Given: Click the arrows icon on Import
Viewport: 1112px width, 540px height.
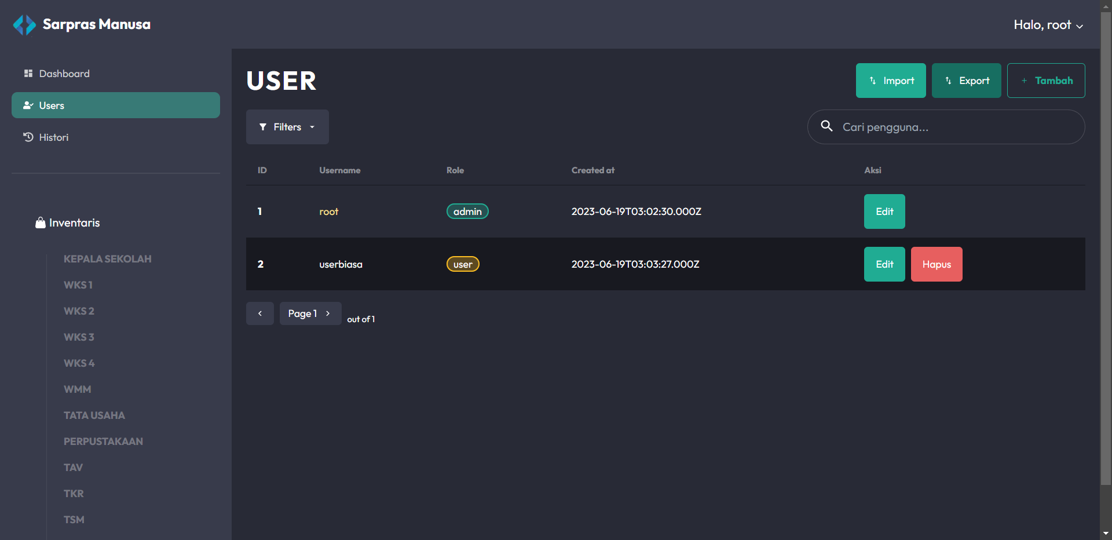Looking at the screenshot, I should [x=873, y=81].
